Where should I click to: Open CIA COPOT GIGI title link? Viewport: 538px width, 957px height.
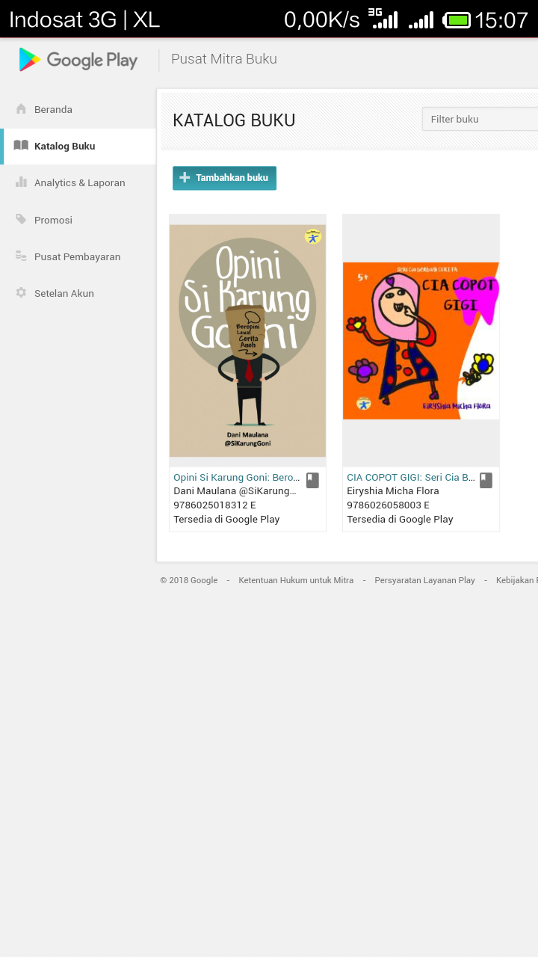pyautogui.click(x=411, y=477)
